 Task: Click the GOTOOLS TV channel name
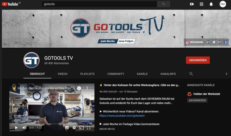59,58
